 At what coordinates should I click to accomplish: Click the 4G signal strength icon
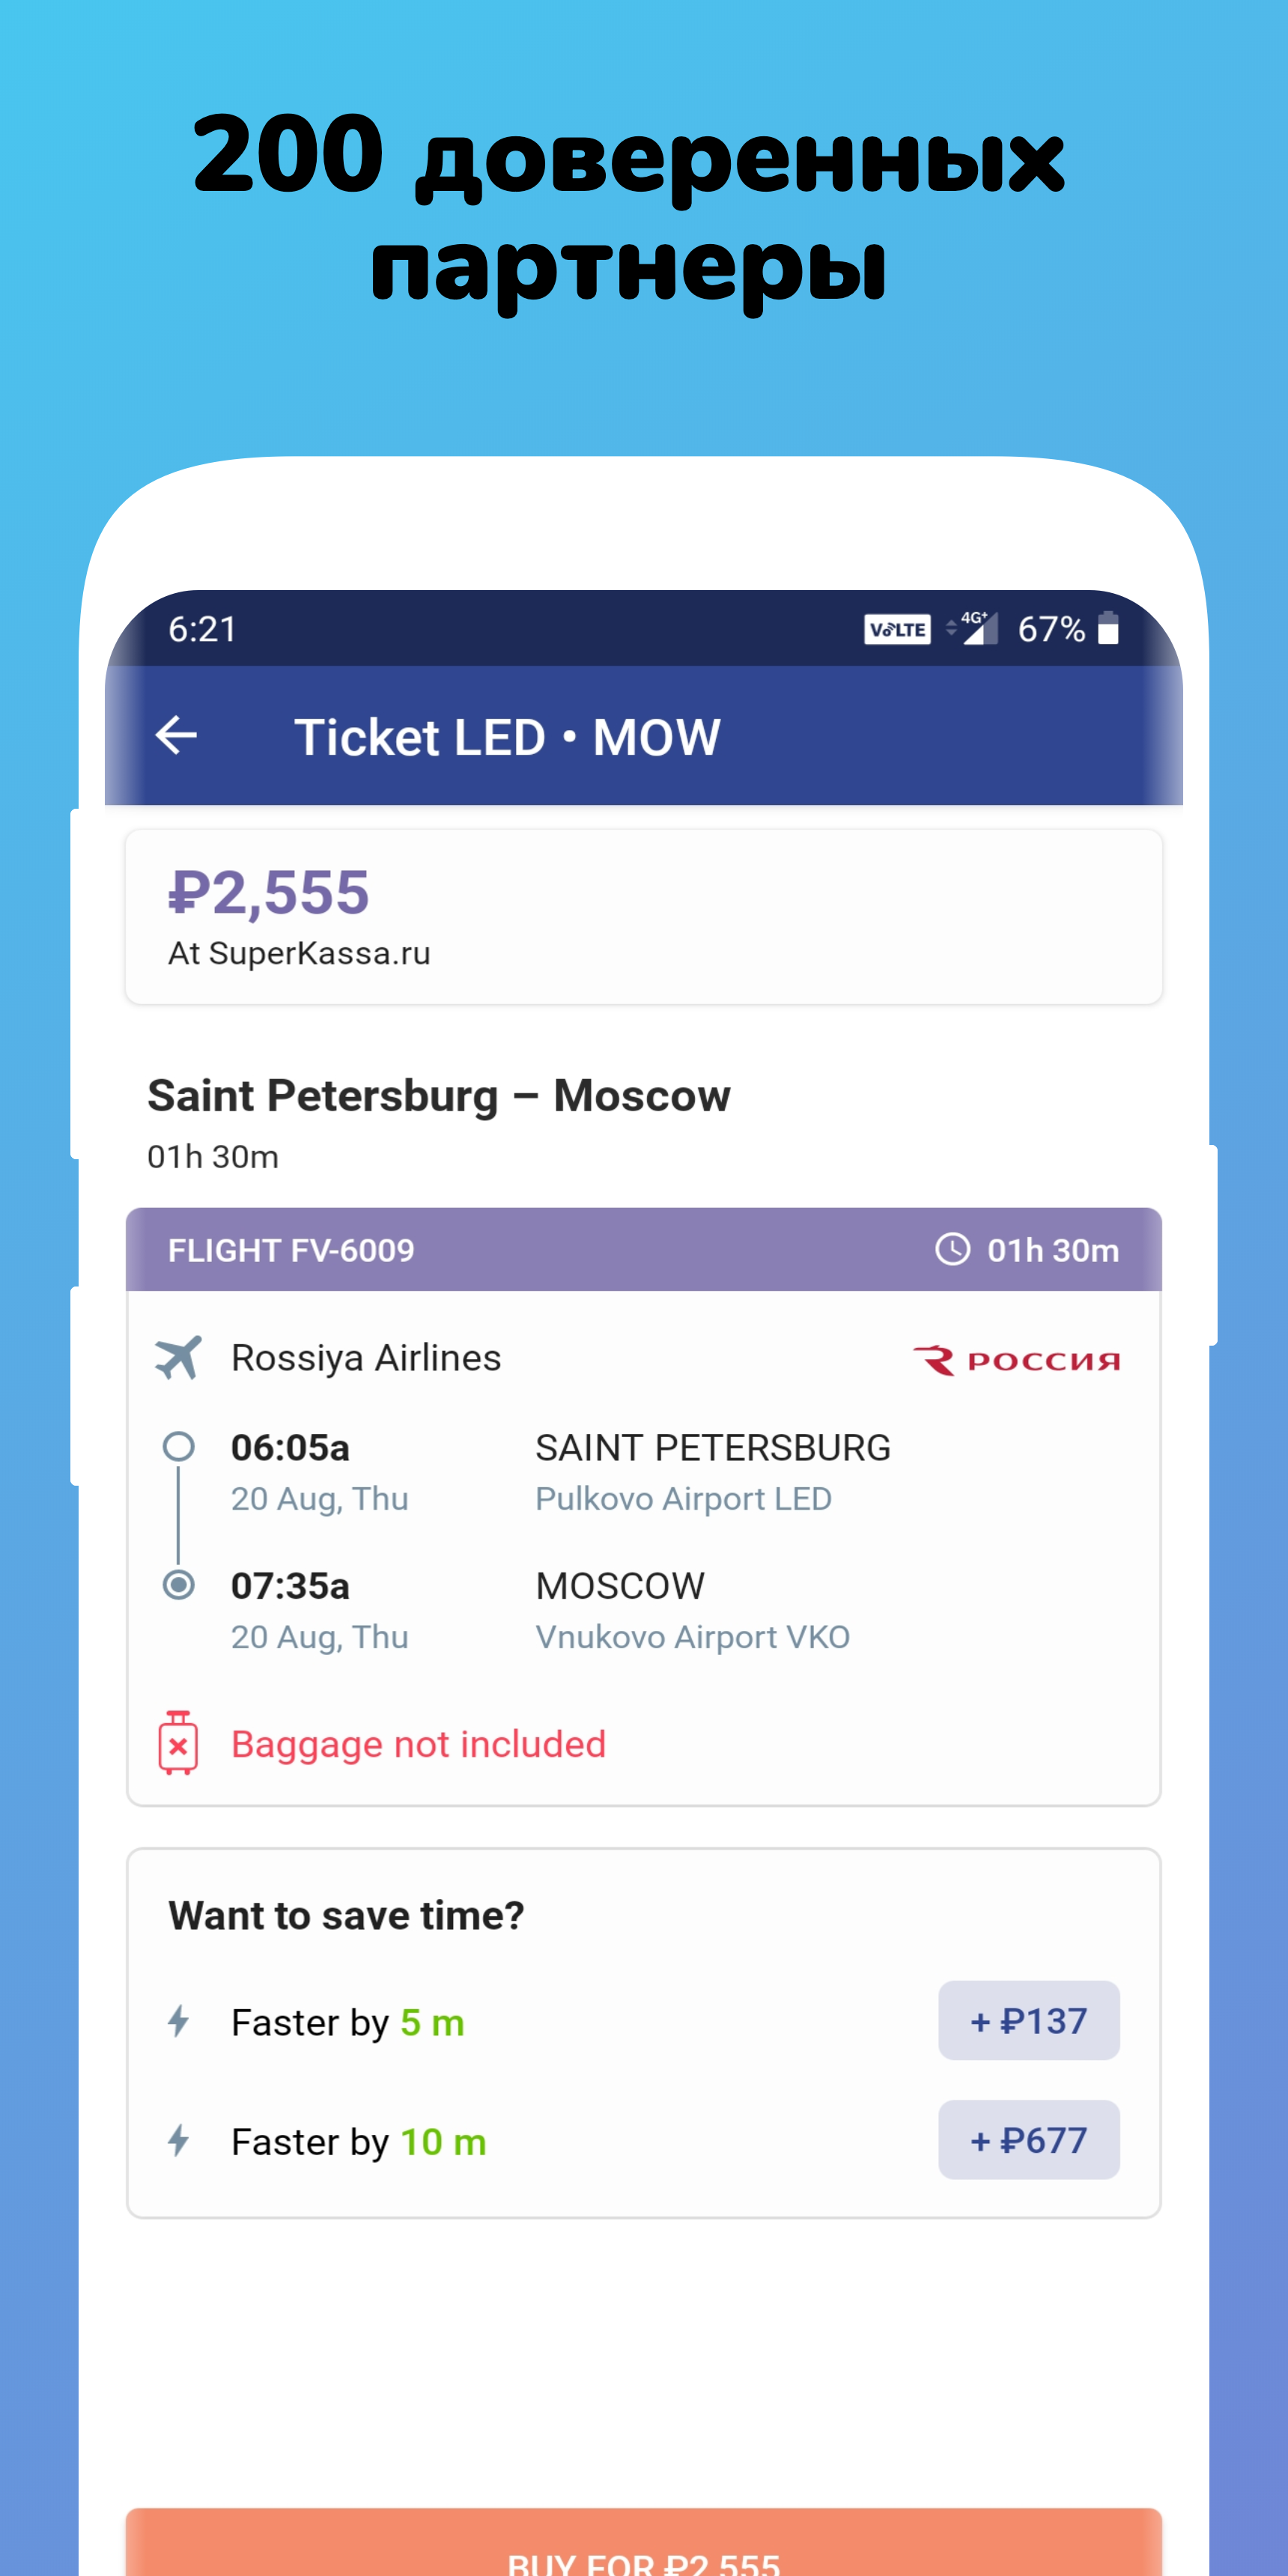pyautogui.click(x=973, y=628)
